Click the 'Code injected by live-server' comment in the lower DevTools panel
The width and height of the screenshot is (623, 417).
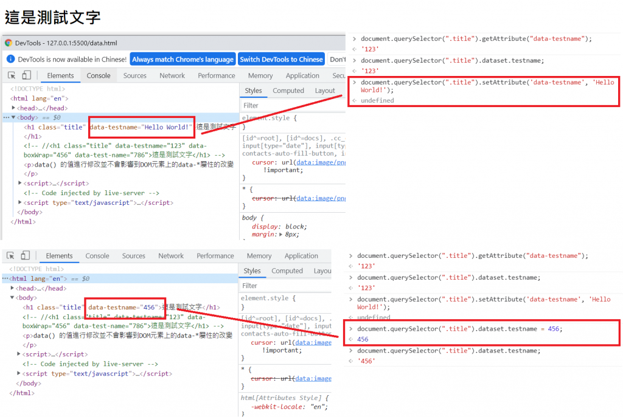point(90,364)
